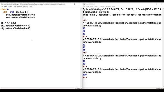Open Help menu in Python Shell window
The width and height of the screenshot is (164, 92).
click(113, 7)
